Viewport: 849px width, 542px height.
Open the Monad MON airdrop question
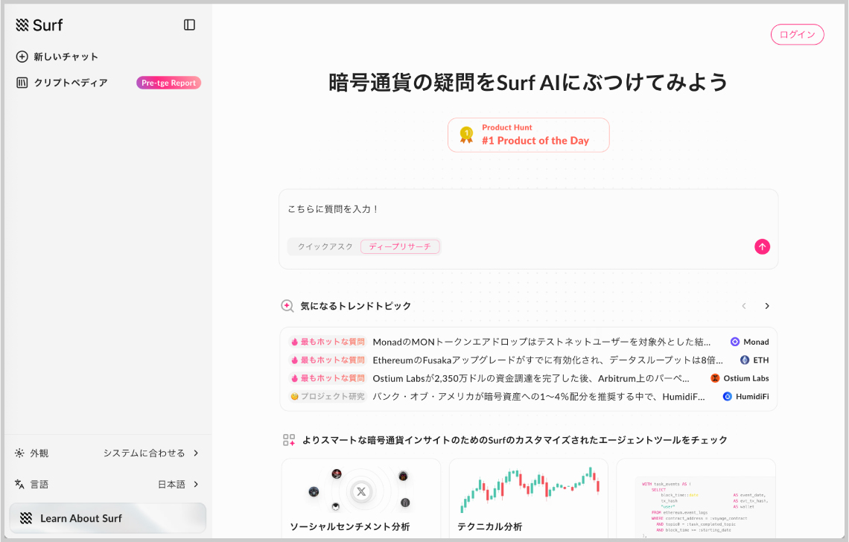[x=541, y=342]
